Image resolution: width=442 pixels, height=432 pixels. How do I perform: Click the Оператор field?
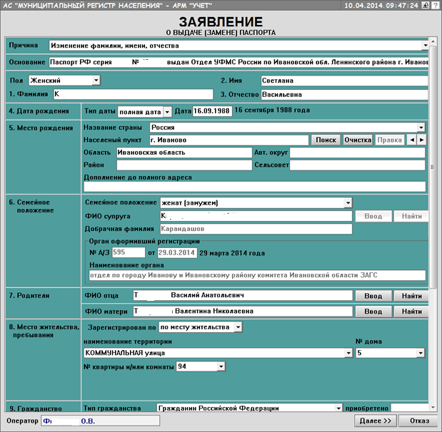(x=101, y=421)
